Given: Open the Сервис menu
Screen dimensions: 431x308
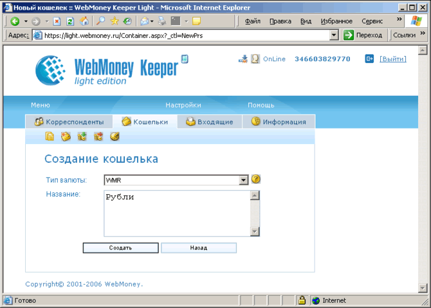Looking at the screenshot, I should pos(372,21).
